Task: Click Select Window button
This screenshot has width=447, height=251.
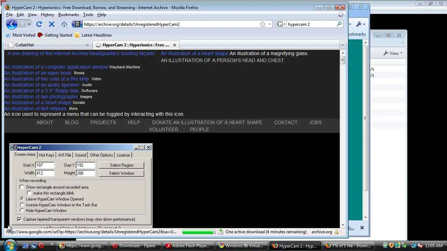Action: pos(122,173)
